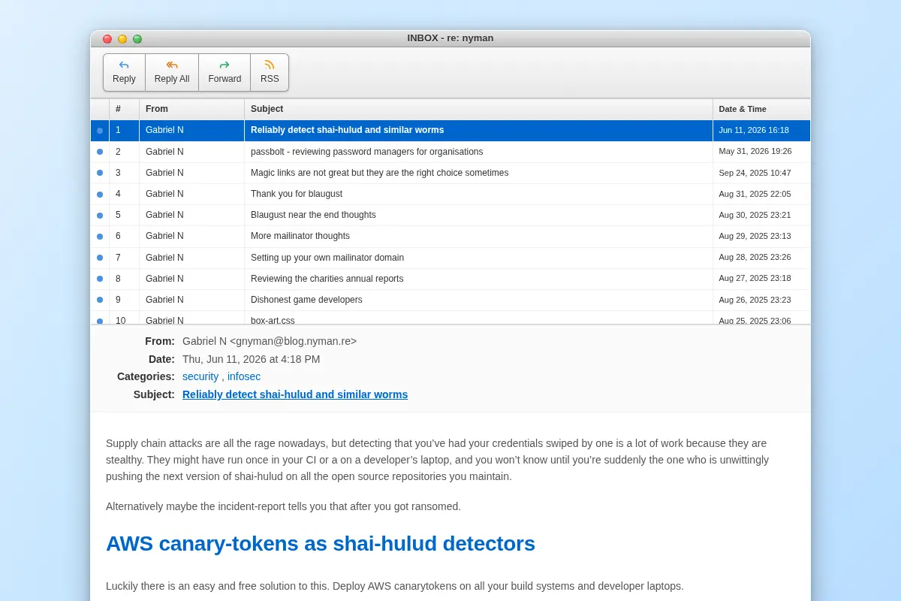
Task: Click unread dot of selected shai-hulud message
Action: (x=100, y=131)
